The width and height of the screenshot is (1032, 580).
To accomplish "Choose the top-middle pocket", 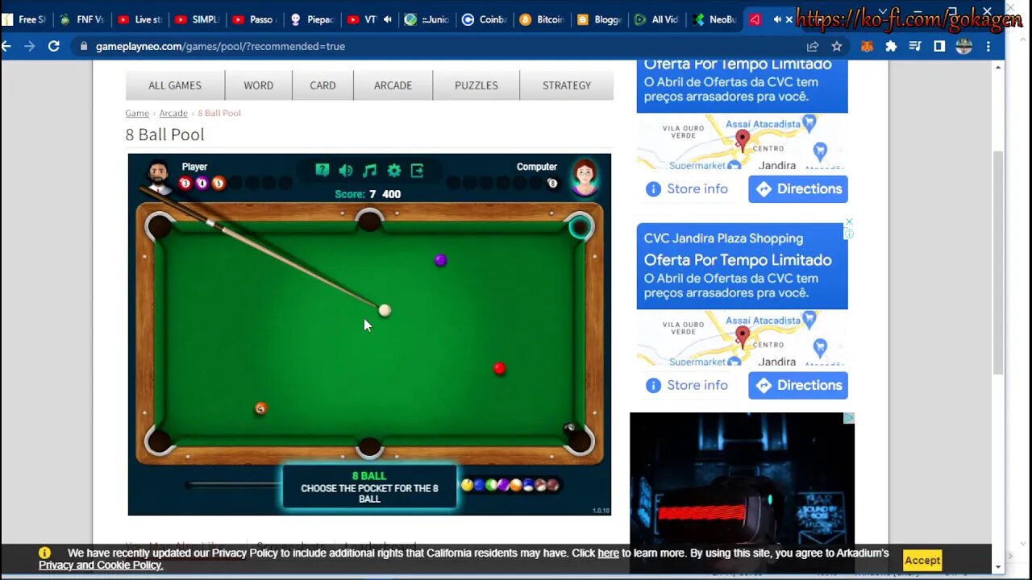I will pyautogui.click(x=369, y=220).
